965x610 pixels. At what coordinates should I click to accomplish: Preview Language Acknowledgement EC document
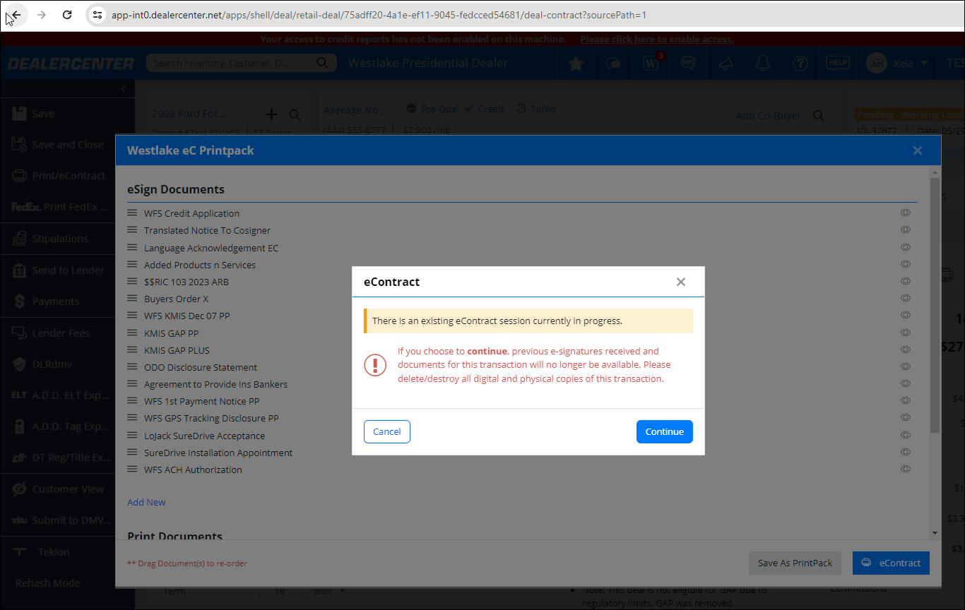[x=906, y=247]
